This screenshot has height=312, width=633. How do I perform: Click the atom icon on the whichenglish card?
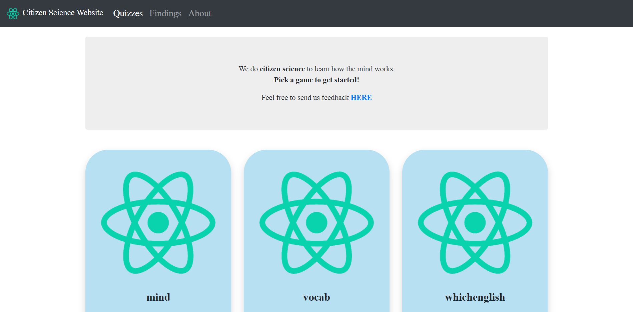475,223
